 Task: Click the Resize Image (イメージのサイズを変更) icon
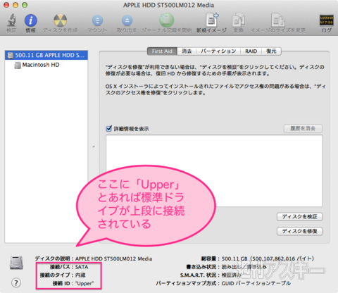tap(278, 20)
